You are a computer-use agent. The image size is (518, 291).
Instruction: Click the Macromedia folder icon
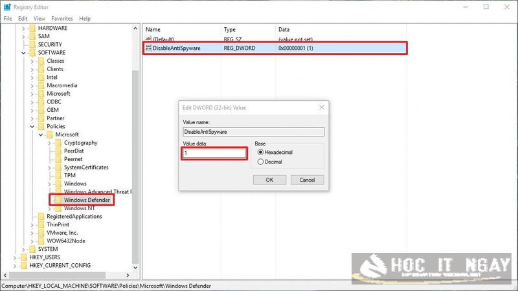(41, 85)
